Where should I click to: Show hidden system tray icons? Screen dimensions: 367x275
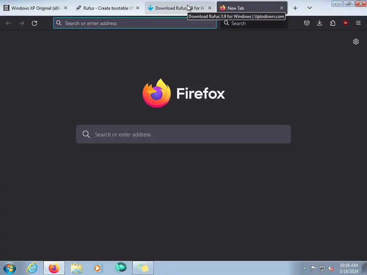pyautogui.click(x=305, y=269)
